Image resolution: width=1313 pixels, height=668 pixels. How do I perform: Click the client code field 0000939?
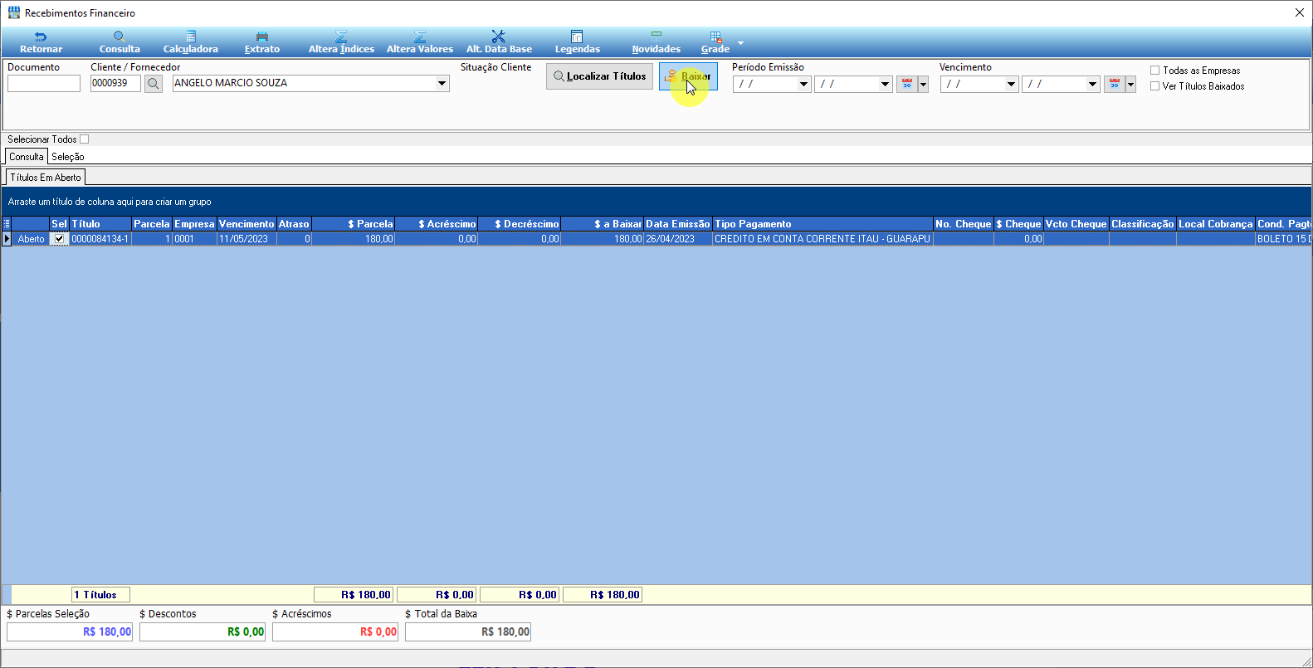[x=115, y=83]
